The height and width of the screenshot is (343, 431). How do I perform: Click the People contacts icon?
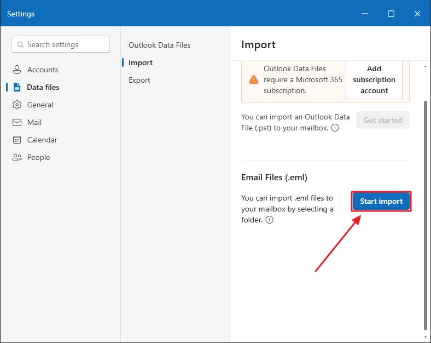tap(17, 157)
